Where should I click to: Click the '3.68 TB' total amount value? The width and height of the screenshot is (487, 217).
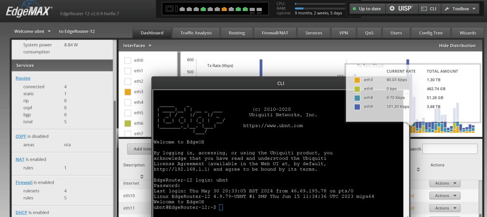pyautogui.click(x=434, y=107)
